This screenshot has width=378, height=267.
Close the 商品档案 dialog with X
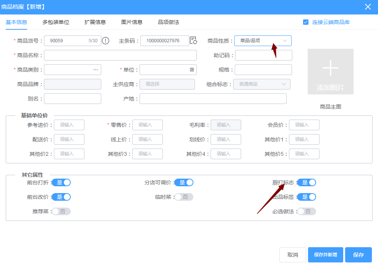[x=368, y=7]
